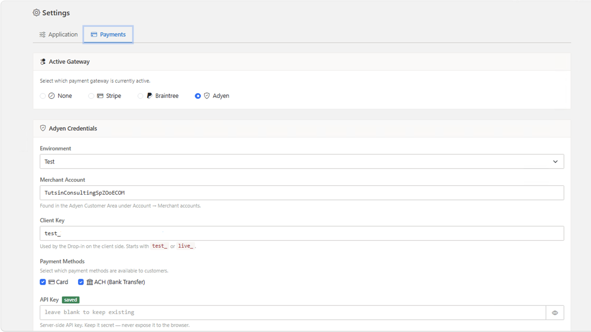Expand the Test environment selector chevron

pos(555,161)
